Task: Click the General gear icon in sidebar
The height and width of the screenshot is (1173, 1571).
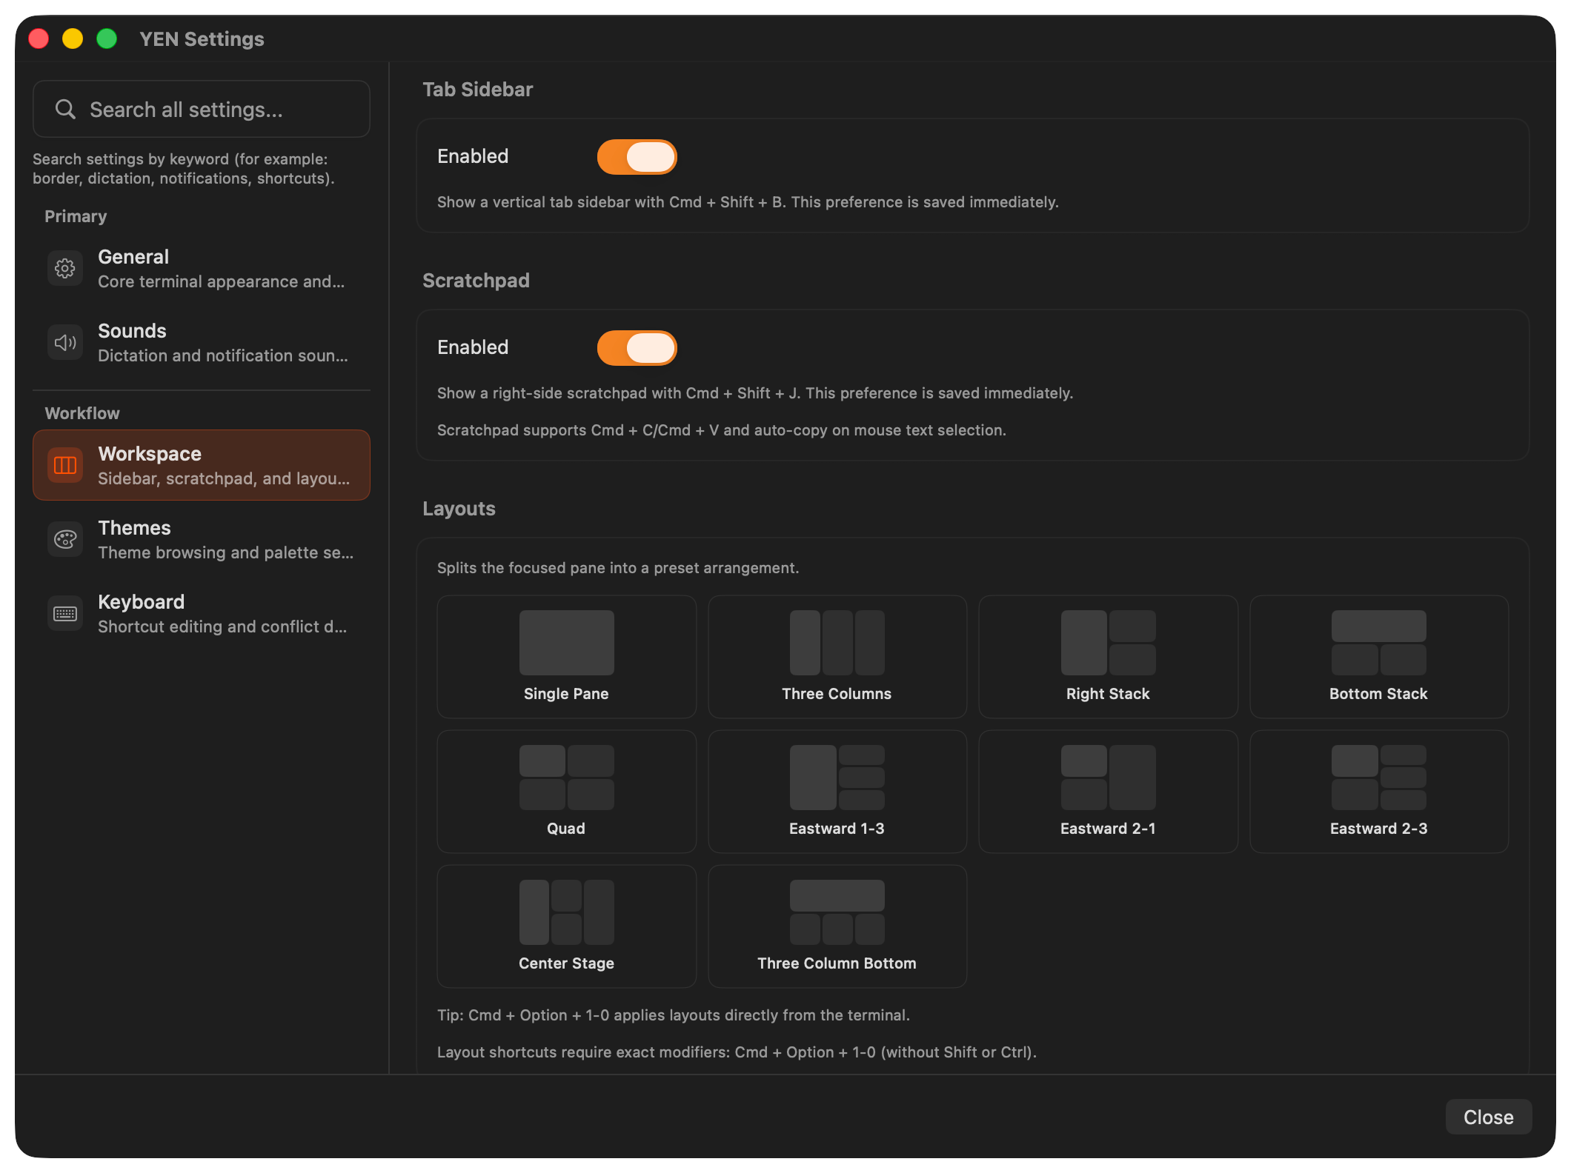Action: click(65, 268)
